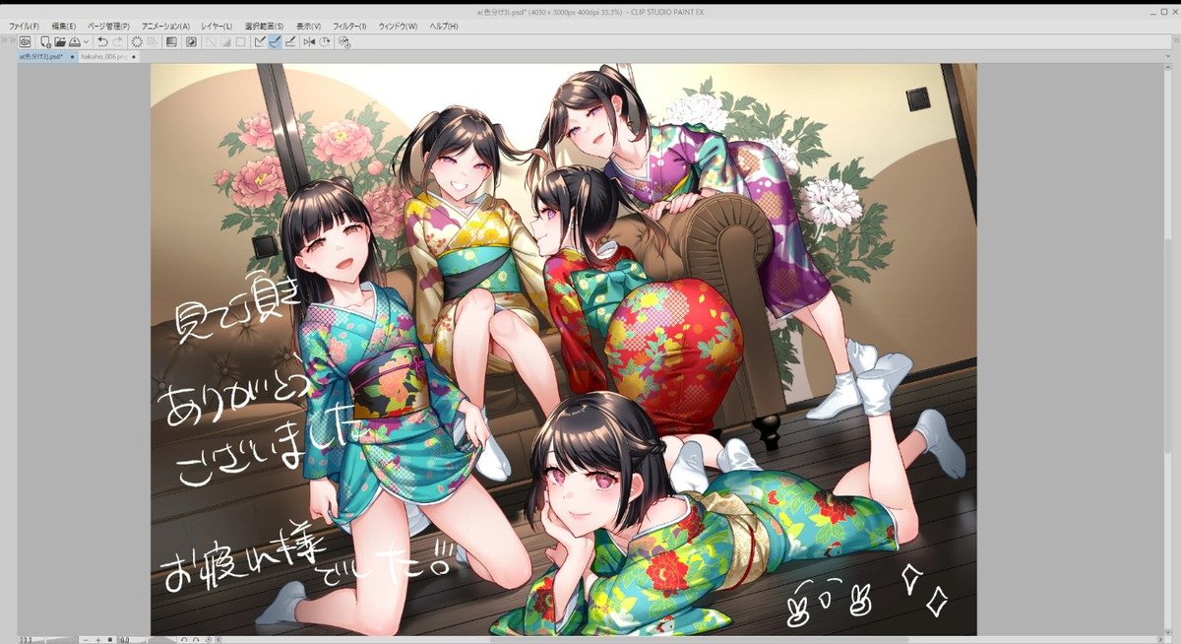Toggle Snap to Ruler icon

[x=260, y=42]
